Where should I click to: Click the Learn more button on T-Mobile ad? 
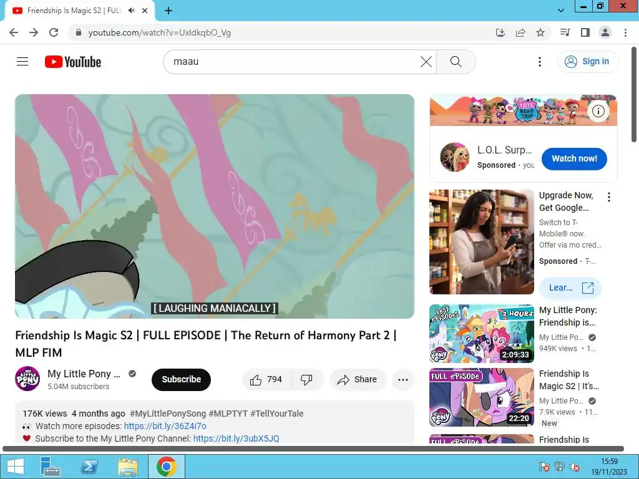570,288
